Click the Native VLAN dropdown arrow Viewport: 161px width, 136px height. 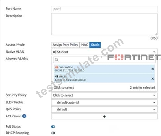(x=154, y=52)
